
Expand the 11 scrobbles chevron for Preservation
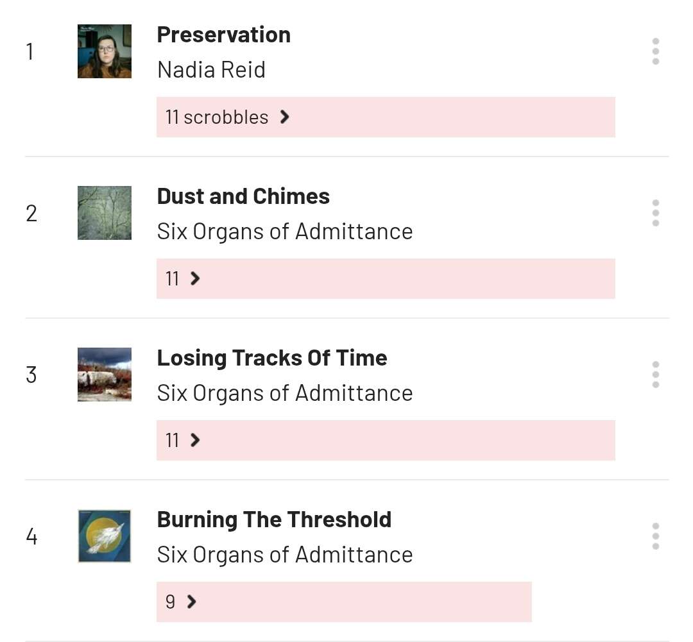click(285, 117)
